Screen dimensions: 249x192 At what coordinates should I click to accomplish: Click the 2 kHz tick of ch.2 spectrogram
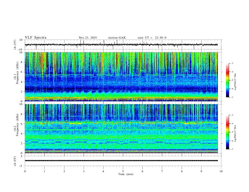[22, 143]
